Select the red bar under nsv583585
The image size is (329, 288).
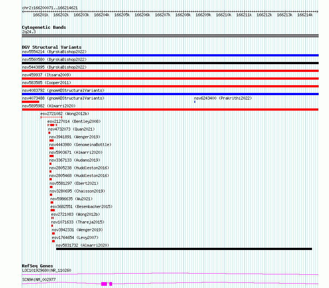(170, 86)
